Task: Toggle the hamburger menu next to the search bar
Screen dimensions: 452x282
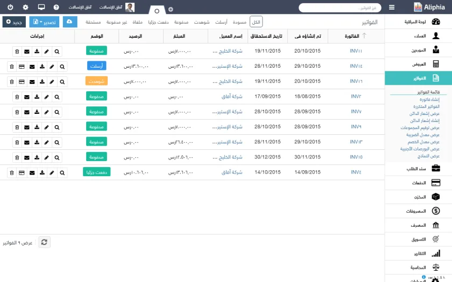Action: pyautogui.click(x=392, y=8)
